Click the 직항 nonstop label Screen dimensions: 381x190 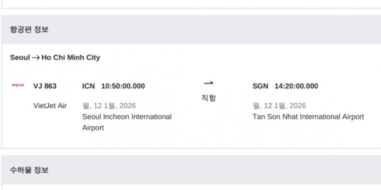[x=209, y=98]
